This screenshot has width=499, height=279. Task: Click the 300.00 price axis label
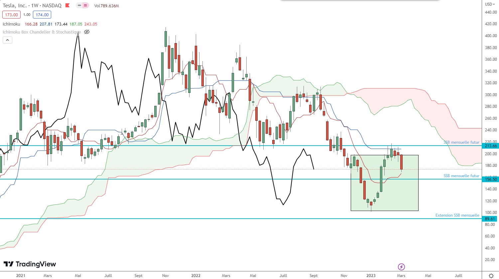[x=491, y=95]
